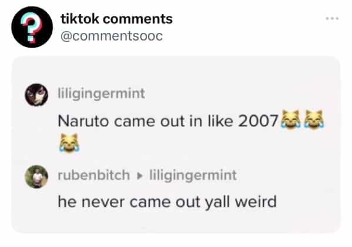Click the reply arrow after rubenbitch
The height and width of the screenshot is (247, 352).
(140, 176)
